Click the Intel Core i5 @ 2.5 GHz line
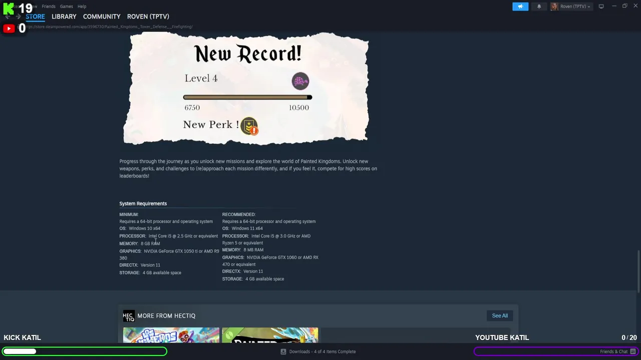This screenshot has height=360, width=641. (169, 236)
